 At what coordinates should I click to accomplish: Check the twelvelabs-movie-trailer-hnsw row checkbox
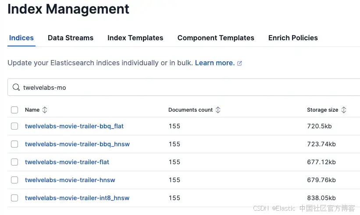click(x=14, y=180)
